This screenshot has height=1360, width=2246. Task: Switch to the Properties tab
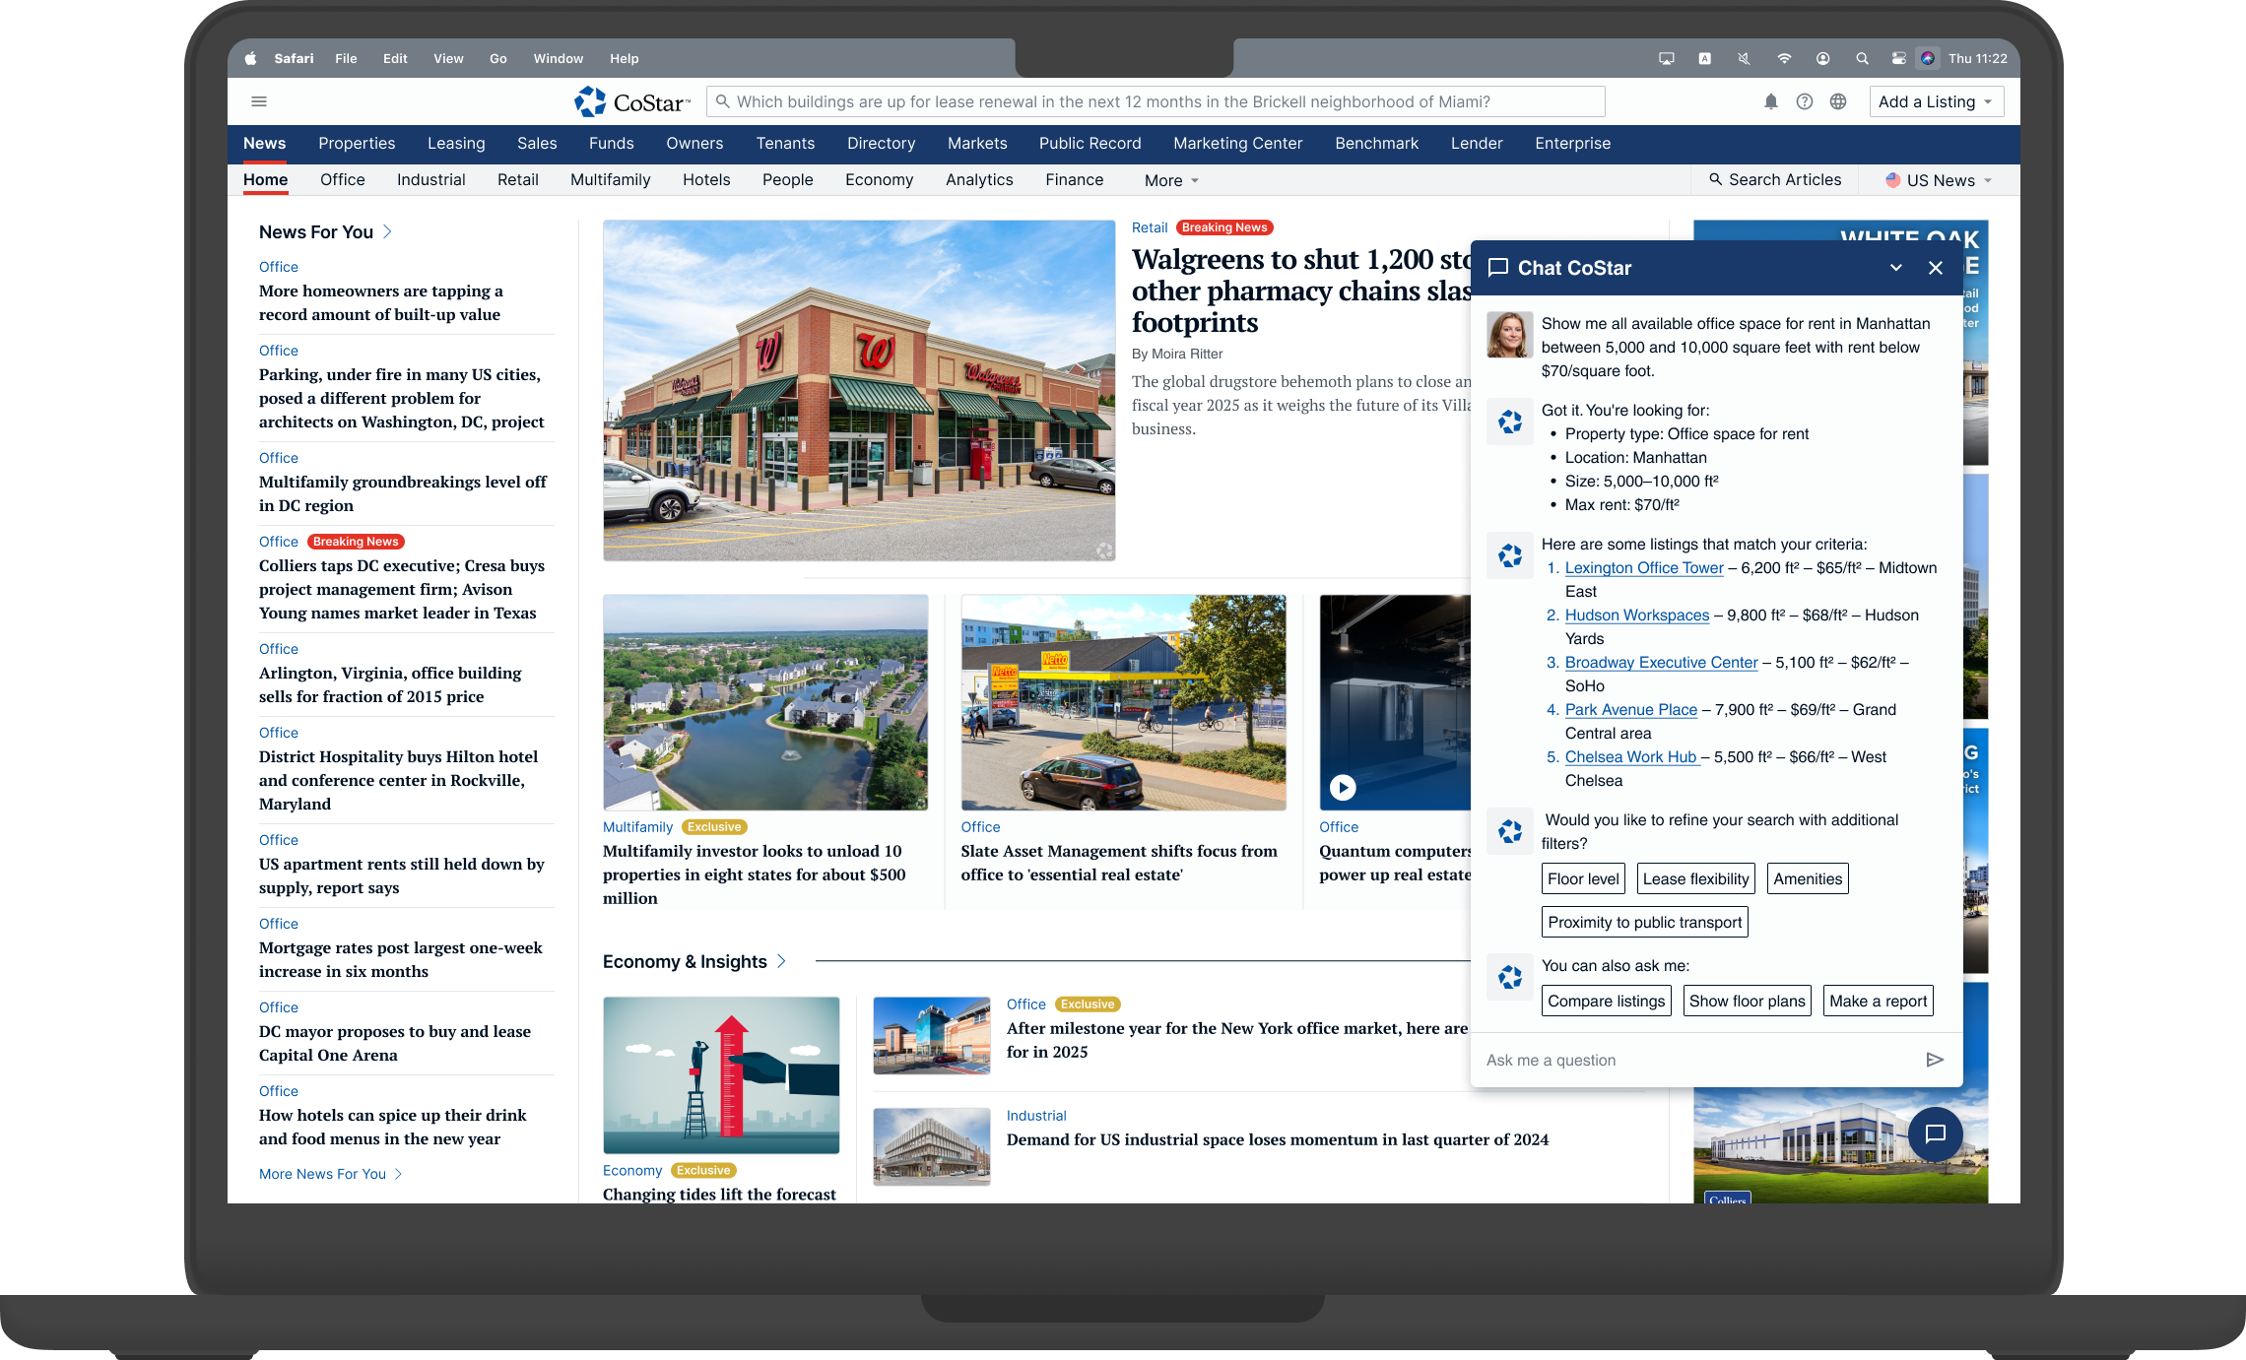357,143
